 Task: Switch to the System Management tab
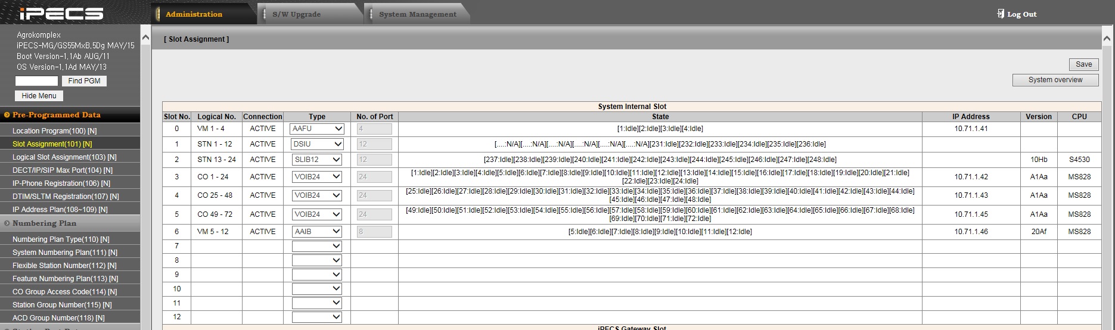point(417,14)
